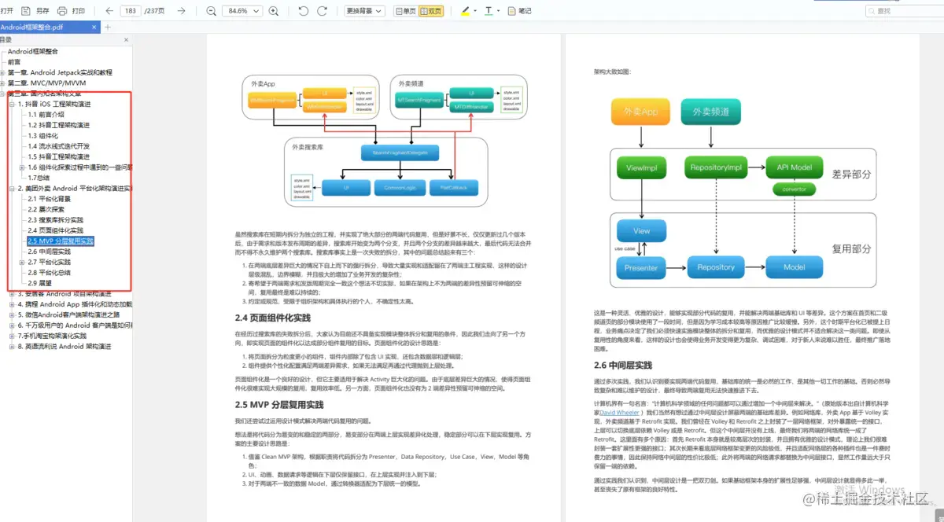Viewport: 944px width, 522px height.
Task: Select 1.4 流水线式迭代开发 outline entry
Action: point(59,146)
